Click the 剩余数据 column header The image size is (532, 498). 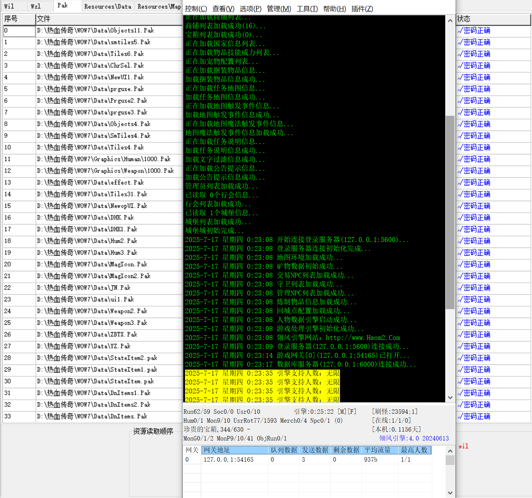(x=346, y=450)
